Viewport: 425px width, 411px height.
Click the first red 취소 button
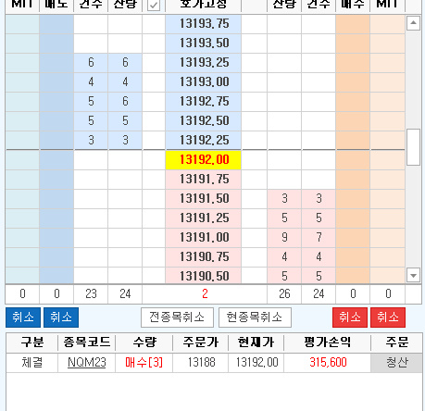pyautogui.click(x=350, y=318)
